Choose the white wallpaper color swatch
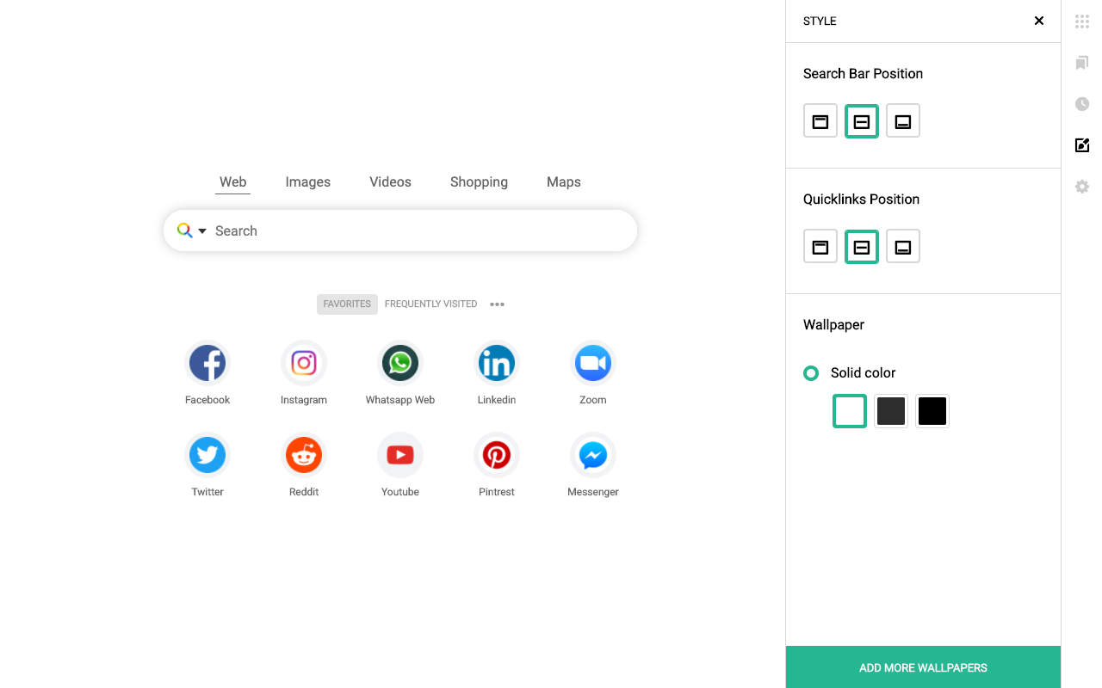The image size is (1102, 688). click(850, 411)
